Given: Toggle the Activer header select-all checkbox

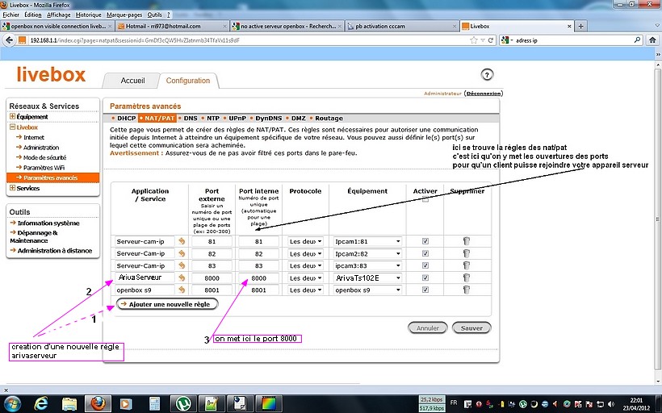Looking at the screenshot, I should tap(425, 200).
